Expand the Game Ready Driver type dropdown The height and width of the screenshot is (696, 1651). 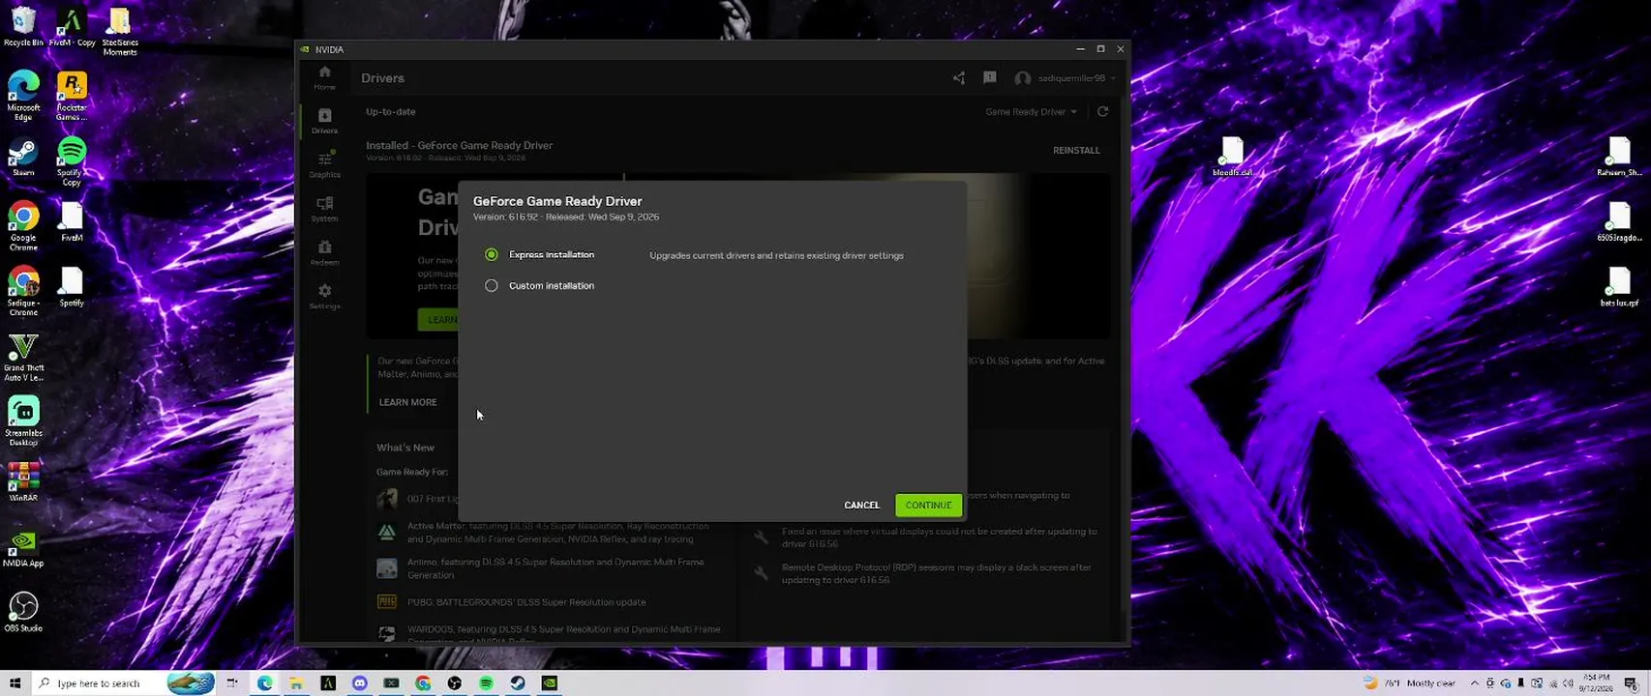point(1031,112)
